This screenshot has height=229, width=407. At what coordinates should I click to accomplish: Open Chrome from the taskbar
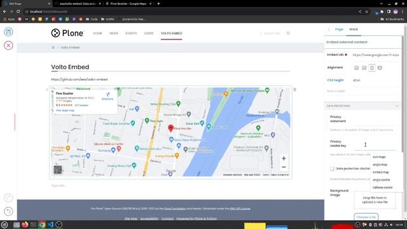point(42,225)
